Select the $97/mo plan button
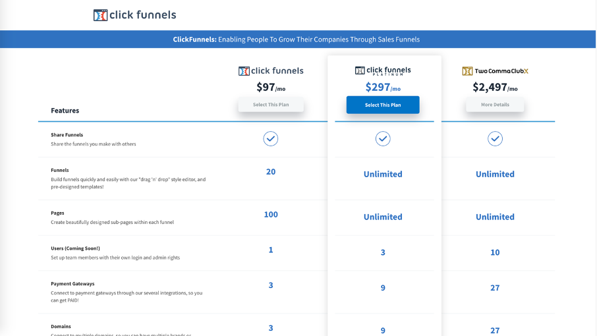 point(271,105)
